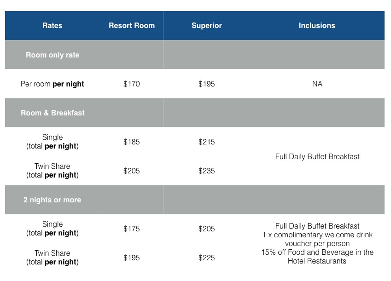
Task: Click the Rates column header
Action: (52, 26)
